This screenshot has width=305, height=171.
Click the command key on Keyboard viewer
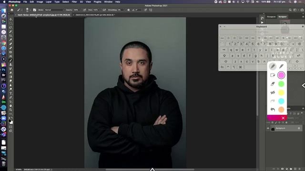pos(240,67)
